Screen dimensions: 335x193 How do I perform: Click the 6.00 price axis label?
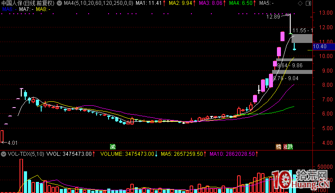pos(327,114)
